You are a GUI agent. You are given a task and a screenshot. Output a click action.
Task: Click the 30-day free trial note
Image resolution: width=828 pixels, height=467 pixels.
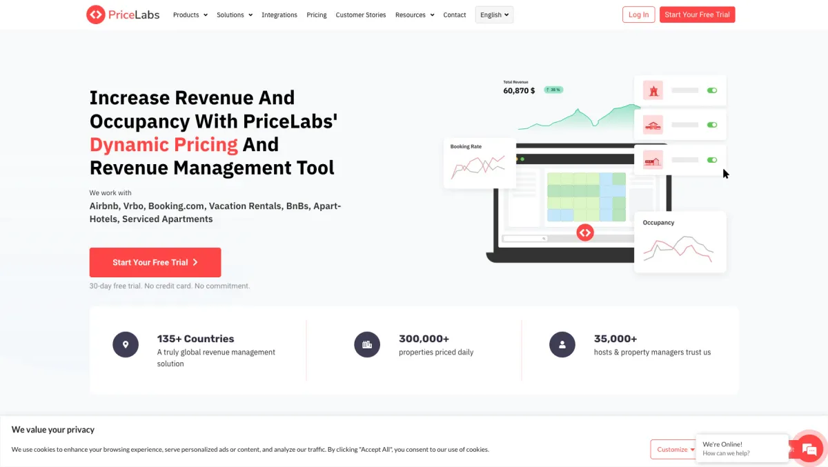pos(170,286)
